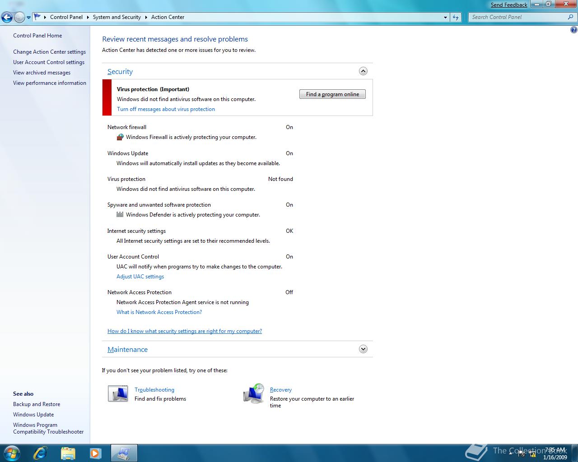The width and height of the screenshot is (578, 462).
Task: Click the Send Feedback link in title bar
Action: [x=509, y=5]
